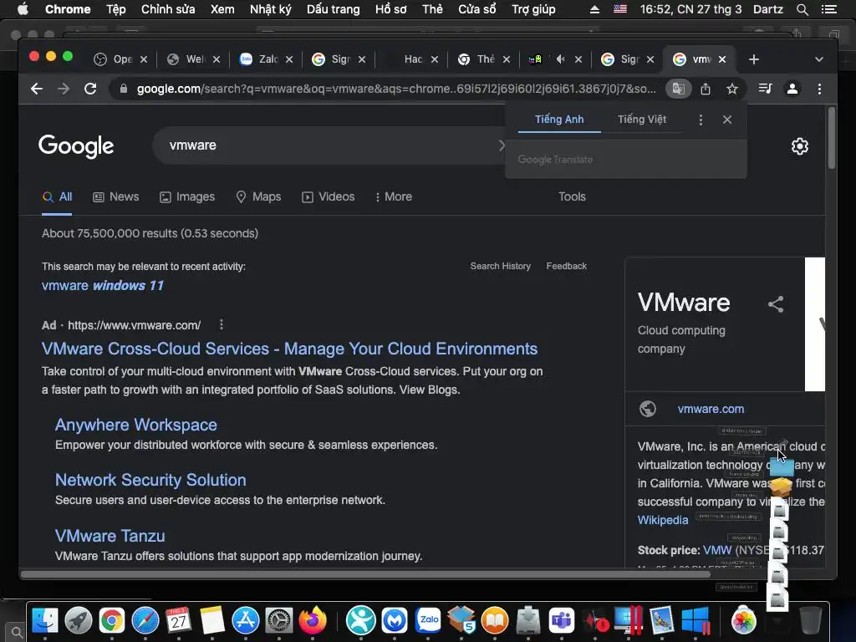Open VMware Cross-Cloud Services ad link
Image resolution: width=856 pixels, height=642 pixels.
click(x=289, y=349)
